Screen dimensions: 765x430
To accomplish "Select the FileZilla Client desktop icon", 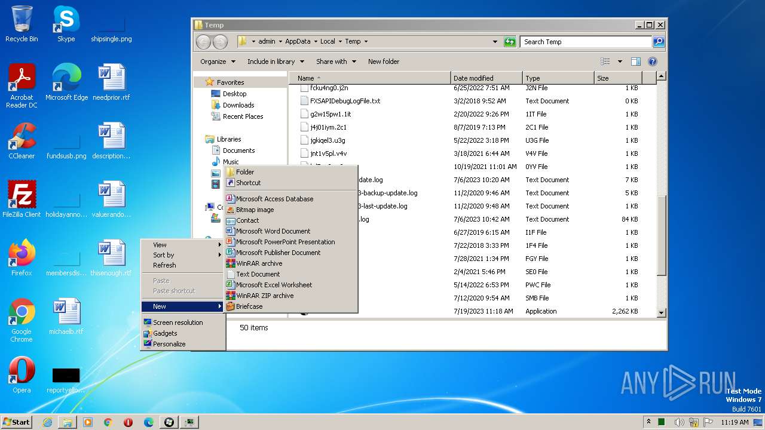I will 22,199.
